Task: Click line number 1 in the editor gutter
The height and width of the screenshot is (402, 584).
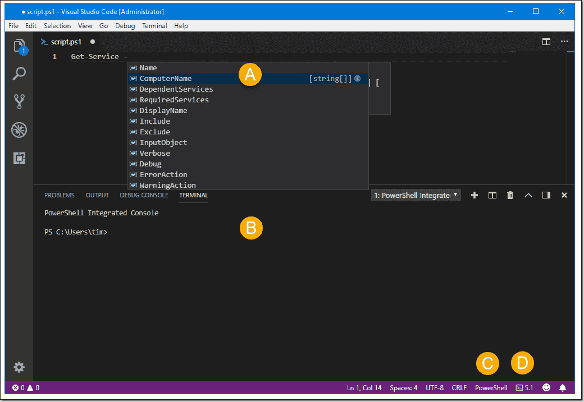Action: (x=54, y=57)
